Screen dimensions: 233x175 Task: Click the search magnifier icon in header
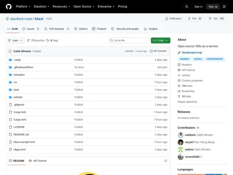click(x=187, y=7)
